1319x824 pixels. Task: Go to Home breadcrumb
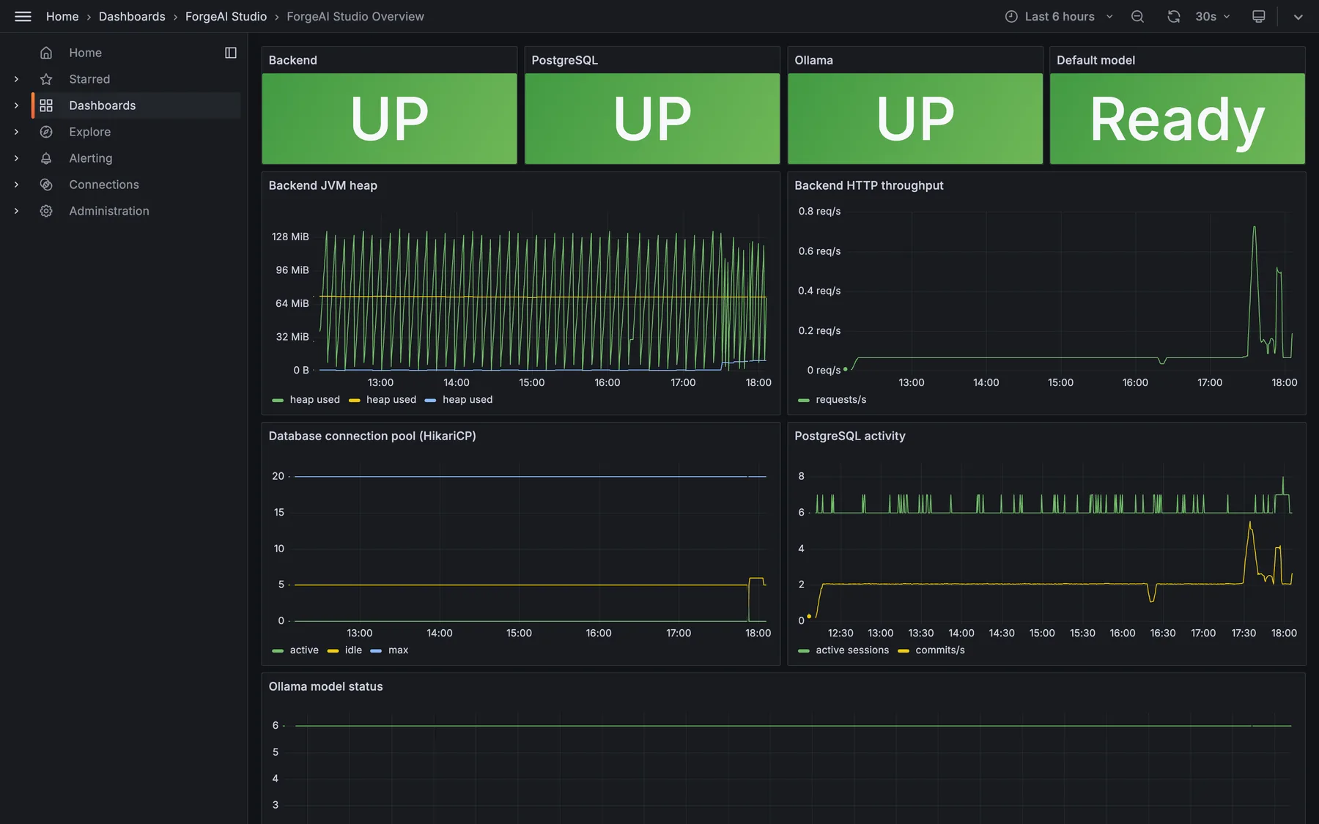[x=62, y=16]
